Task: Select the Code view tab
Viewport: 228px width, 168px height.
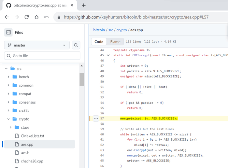Action: (x=99, y=42)
